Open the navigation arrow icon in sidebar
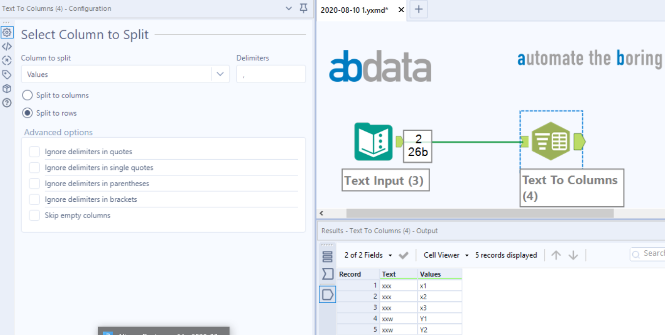The image size is (665, 335). pos(7,60)
